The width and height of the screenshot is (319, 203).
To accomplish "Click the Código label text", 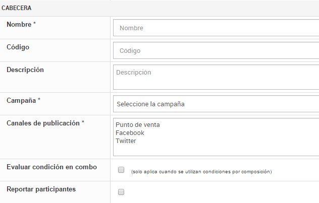I will point(18,47).
